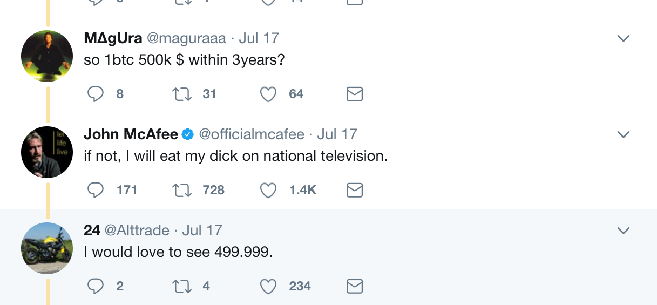Reply to John McAfee's tweet

click(96, 190)
